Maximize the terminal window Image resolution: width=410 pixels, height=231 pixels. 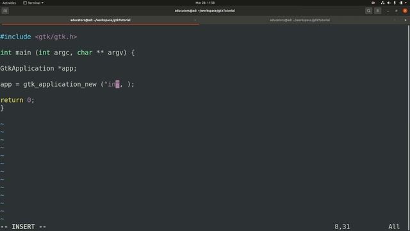(x=397, y=11)
